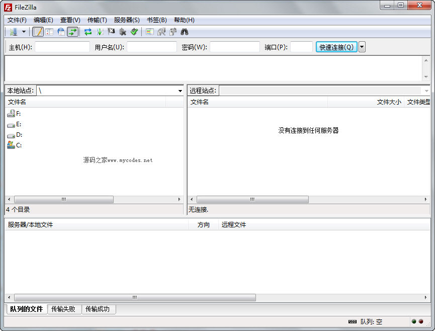
Task: Open the 书签(B) menu
Action: (x=157, y=20)
